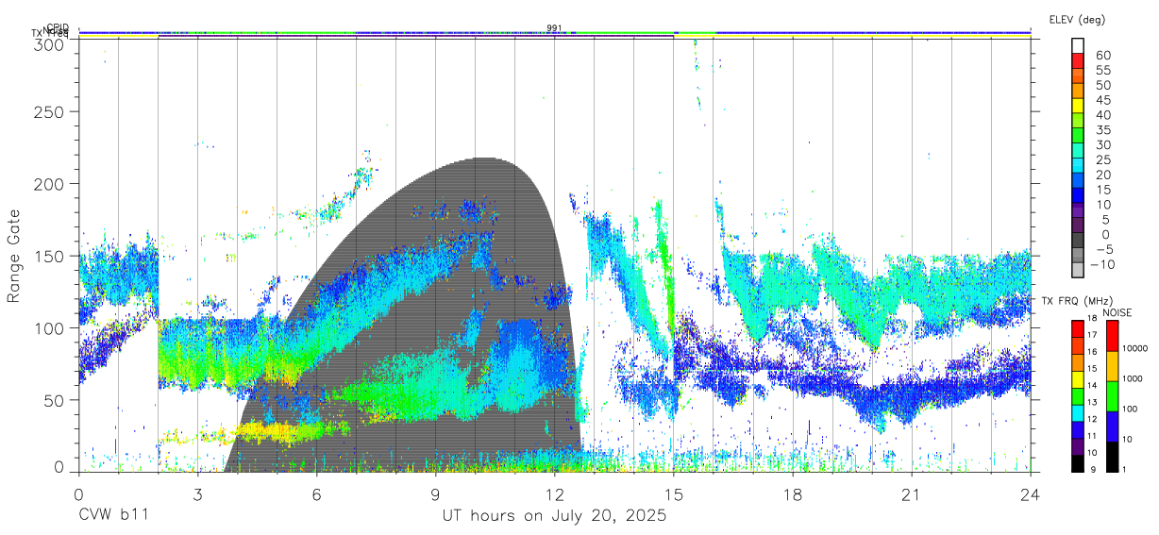Click the '60' ELEV legend value
The width and height of the screenshot is (1159, 535).
[x=1101, y=56]
